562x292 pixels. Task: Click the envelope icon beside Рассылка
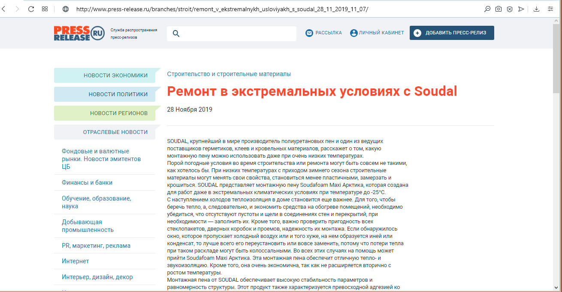pyautogui.click(x=309, y=33)
